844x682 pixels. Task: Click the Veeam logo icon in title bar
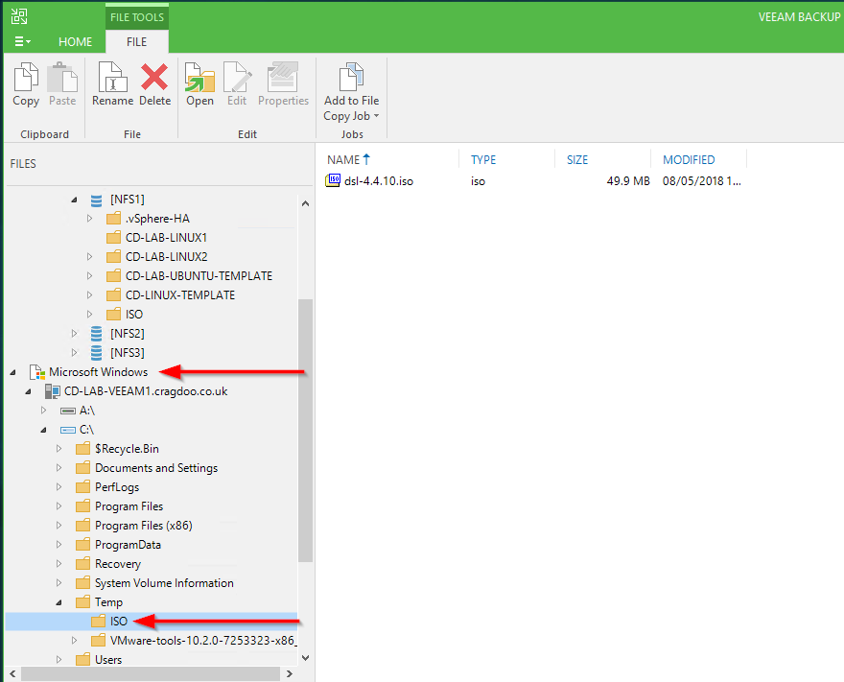point(19,16)
